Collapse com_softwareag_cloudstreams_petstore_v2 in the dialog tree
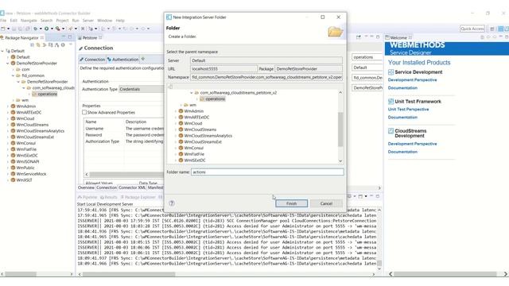The width and height of the screenshot is (509, 286). tap(191, 93)
